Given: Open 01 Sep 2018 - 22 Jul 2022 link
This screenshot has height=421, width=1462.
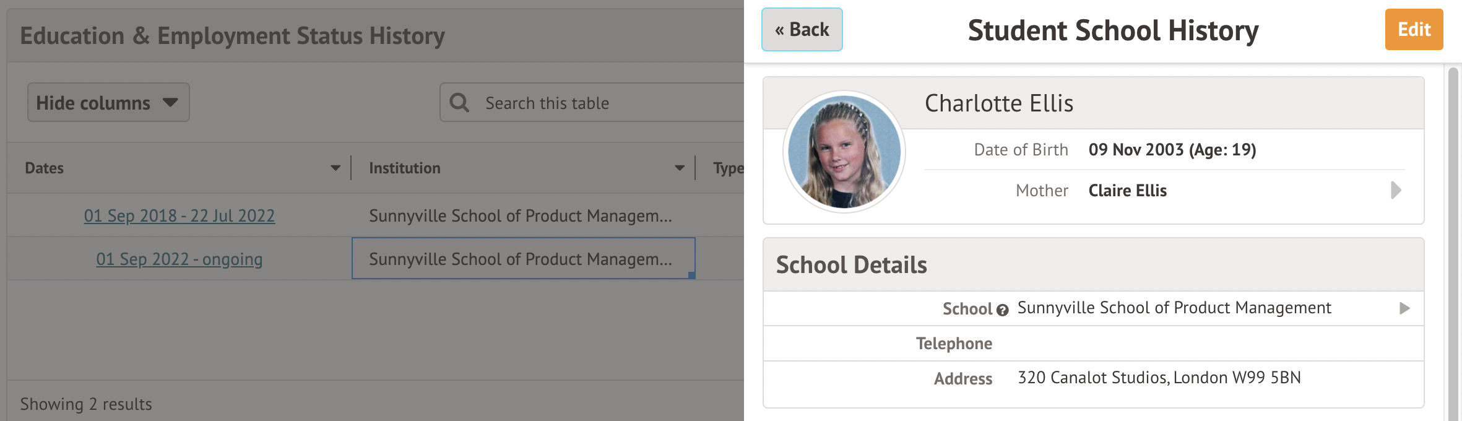Looking at the screenshot, I should pos(180,215).
